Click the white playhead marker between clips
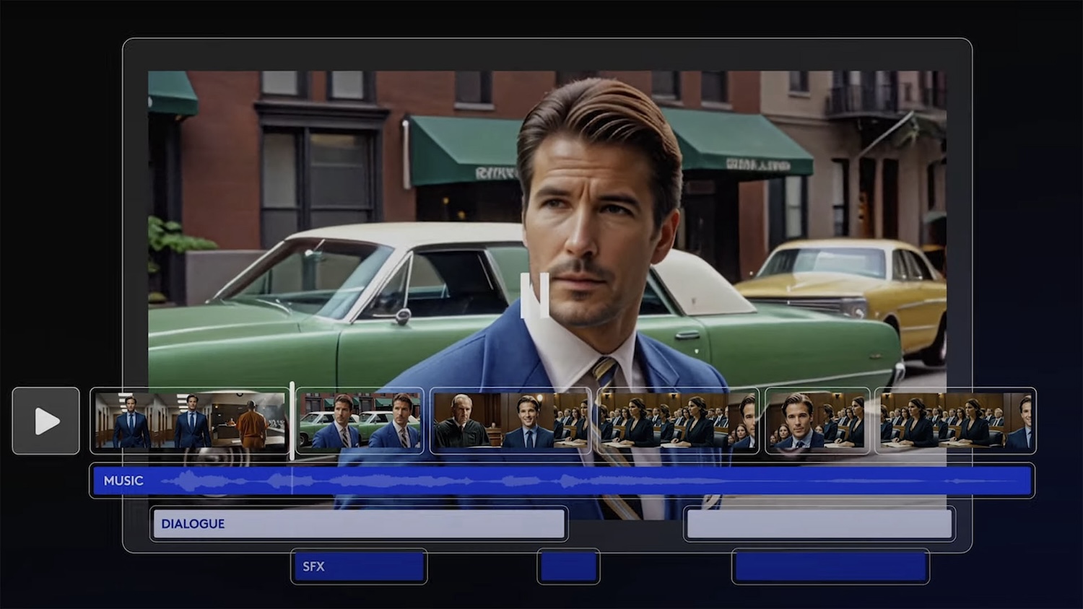 292,421
